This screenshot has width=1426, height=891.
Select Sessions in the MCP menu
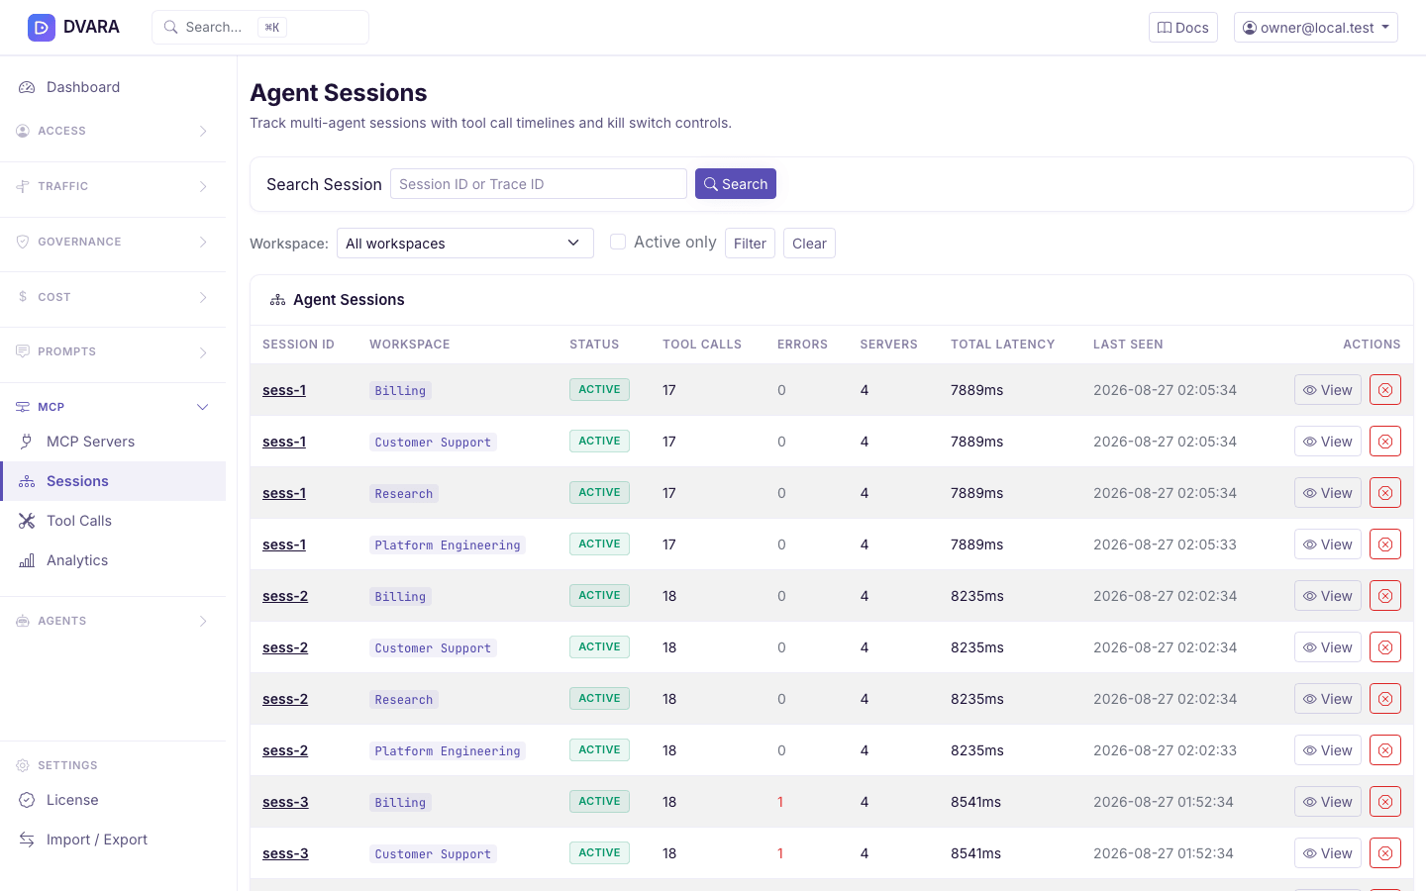[x=113, y=481]
